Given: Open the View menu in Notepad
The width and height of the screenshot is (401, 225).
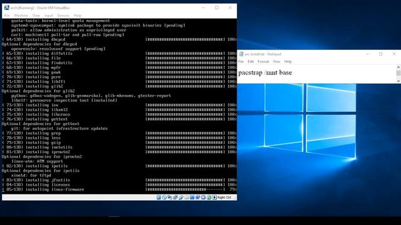Looking at the screenshot, I should click(276, 61).
